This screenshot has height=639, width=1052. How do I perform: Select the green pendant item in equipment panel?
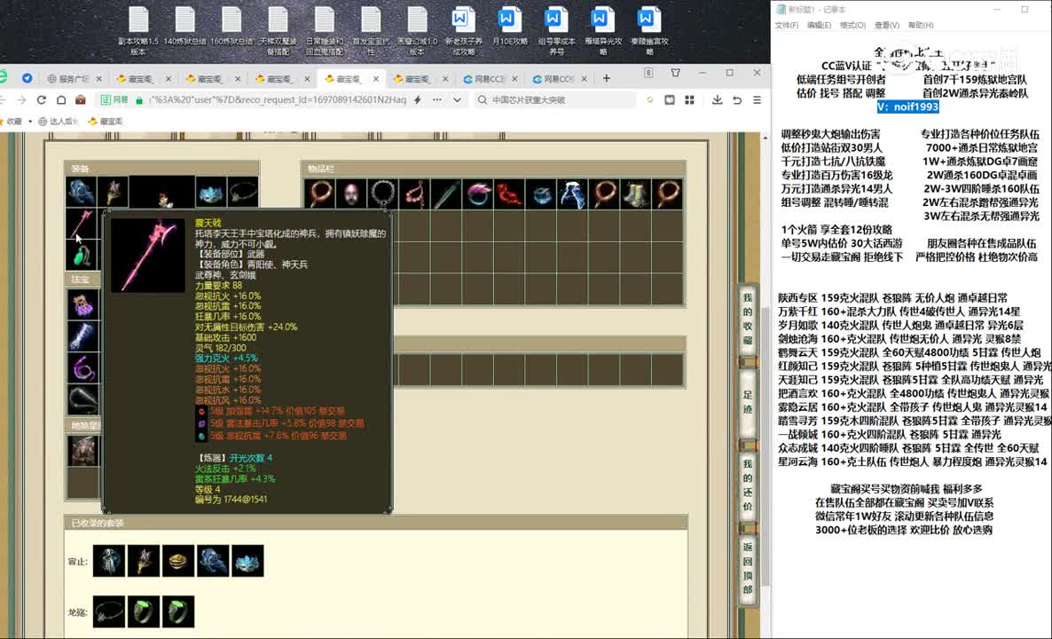click(82, 255)
